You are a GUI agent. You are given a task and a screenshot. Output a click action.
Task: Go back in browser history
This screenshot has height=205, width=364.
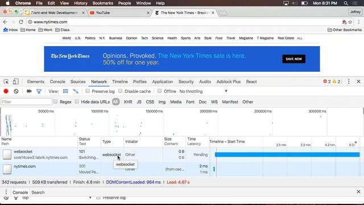click(5, 22)
